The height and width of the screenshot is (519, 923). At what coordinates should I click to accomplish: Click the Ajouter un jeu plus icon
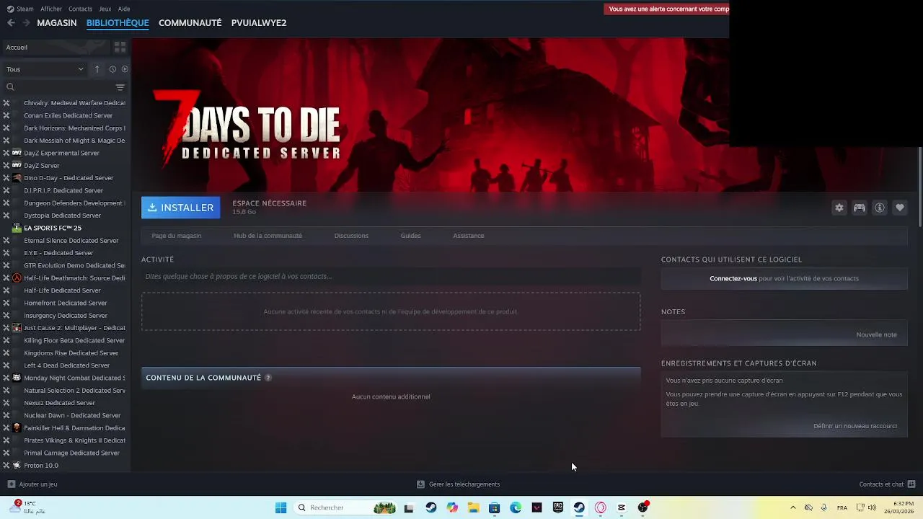[x=11, y=484]
